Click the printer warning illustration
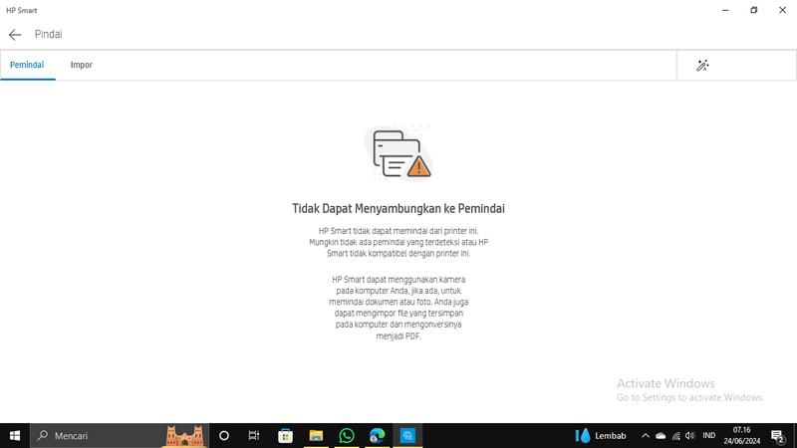The image size is (797, 448). (x=398, y=153)
